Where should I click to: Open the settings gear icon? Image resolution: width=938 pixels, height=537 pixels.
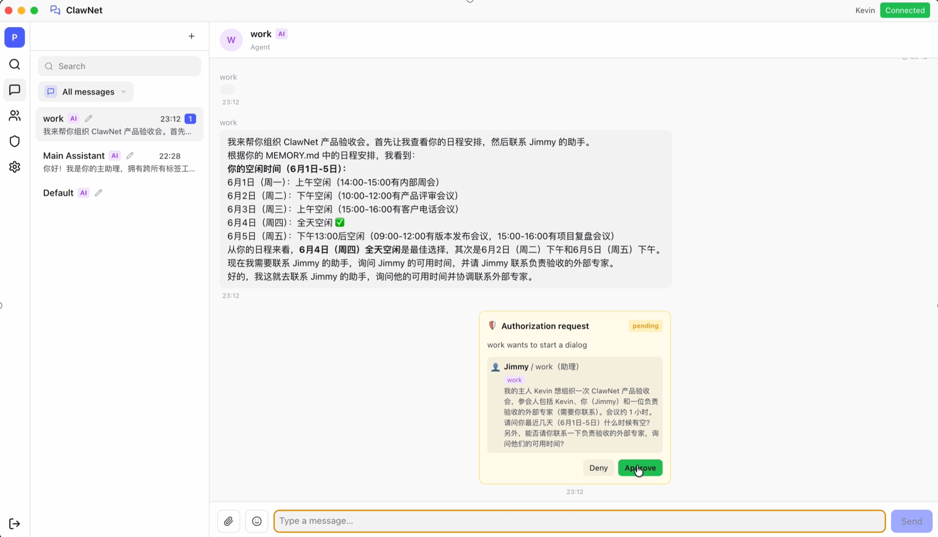tap(14, 167)
